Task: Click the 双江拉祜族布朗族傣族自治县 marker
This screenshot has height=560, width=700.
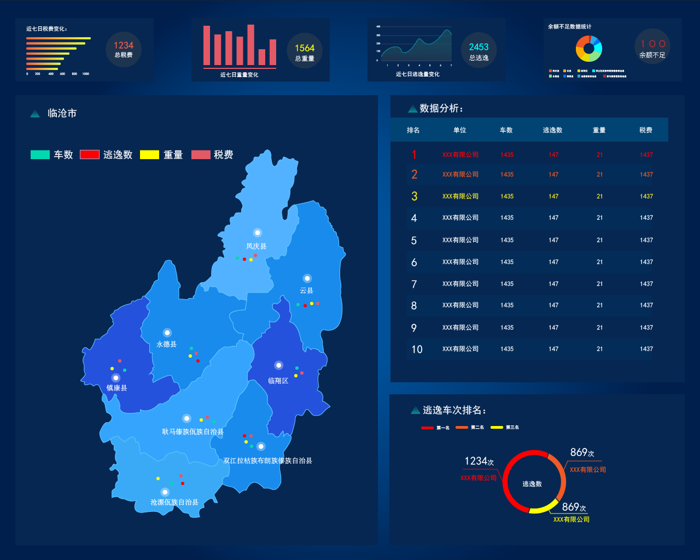Action: click(261, 446)
